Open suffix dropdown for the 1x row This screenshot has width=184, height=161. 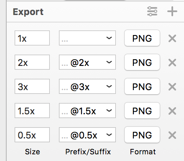click(x=109, y=38)
